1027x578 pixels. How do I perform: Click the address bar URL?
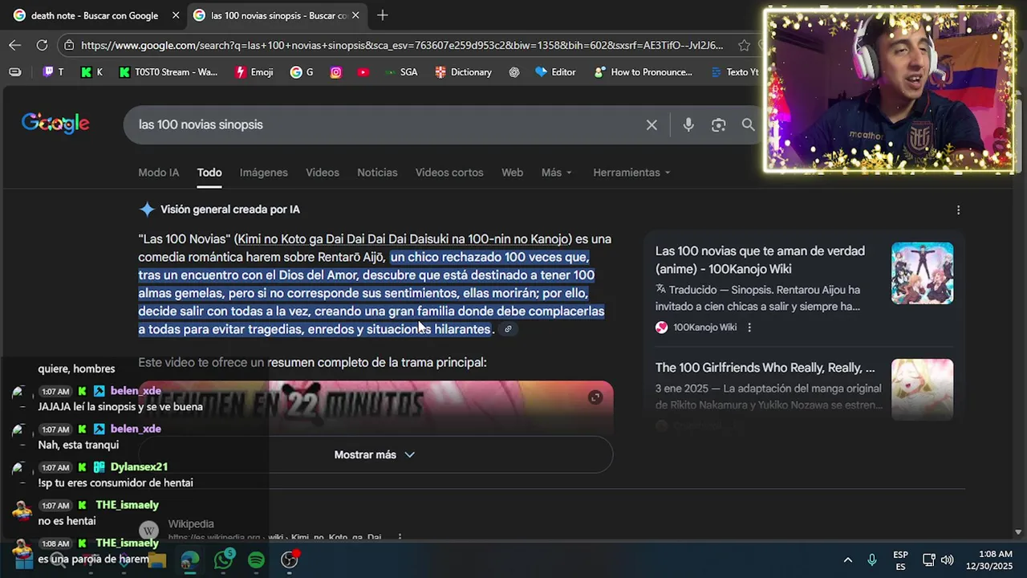click(x=401, y=45)
